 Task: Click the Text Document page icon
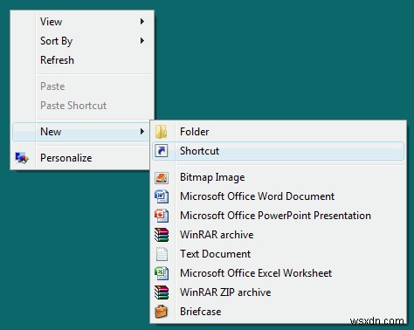pyautogui.click(x=162, y=254)
